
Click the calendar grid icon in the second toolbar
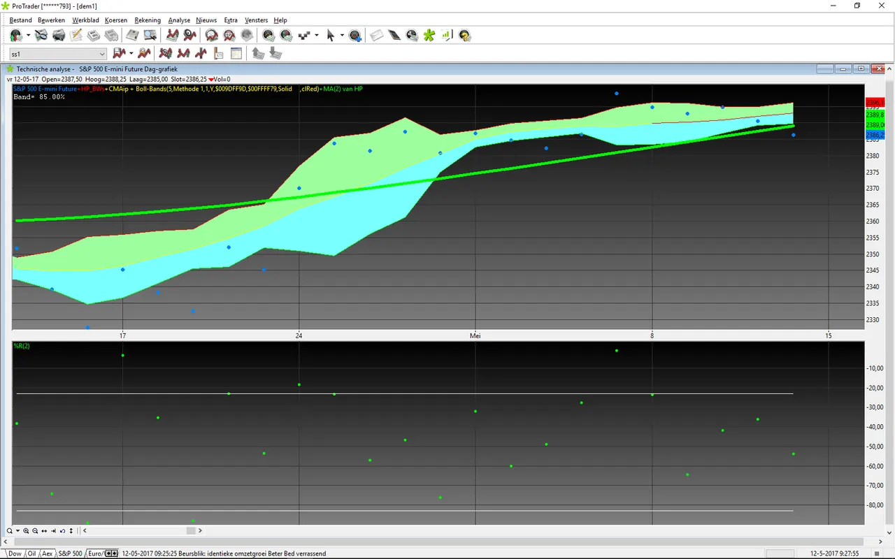236,53
